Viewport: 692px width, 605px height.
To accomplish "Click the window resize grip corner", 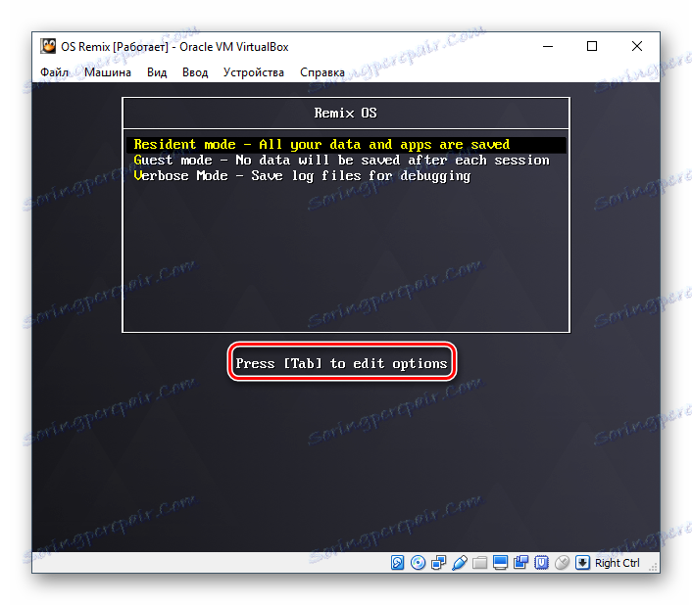I will click(654, 568).
